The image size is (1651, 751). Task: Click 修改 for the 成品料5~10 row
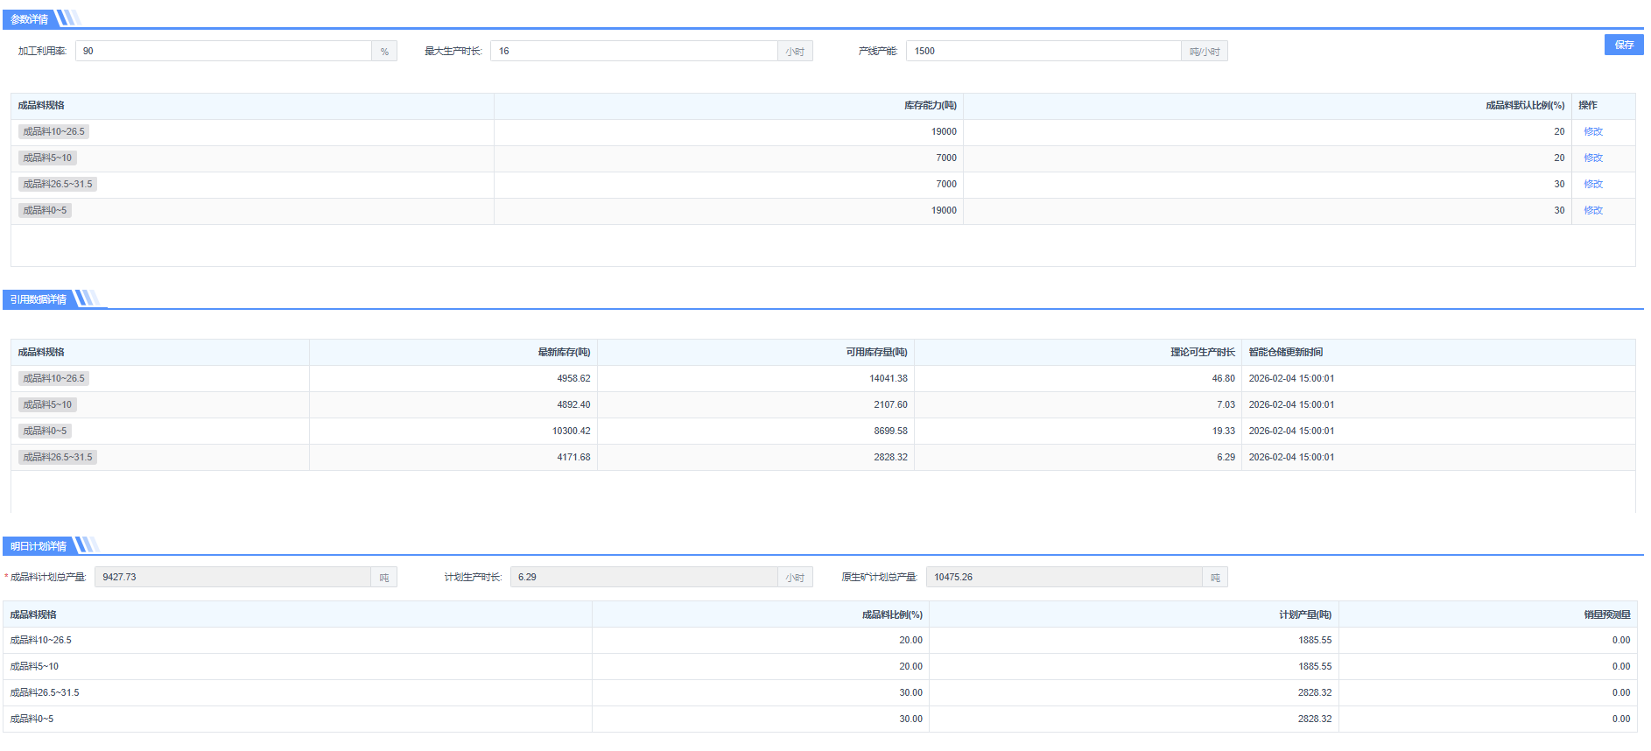pyautogui.click(x=1593, y=158)
